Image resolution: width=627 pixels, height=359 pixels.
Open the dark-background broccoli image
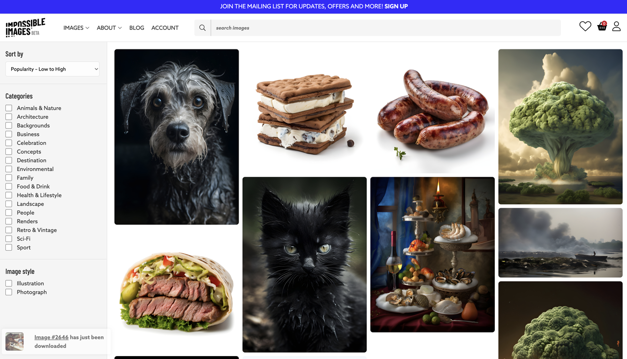tap(560, 320)
